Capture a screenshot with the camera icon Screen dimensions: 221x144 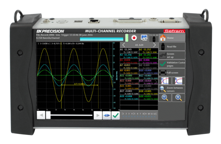pyautogui.click(x=144, y=38)
